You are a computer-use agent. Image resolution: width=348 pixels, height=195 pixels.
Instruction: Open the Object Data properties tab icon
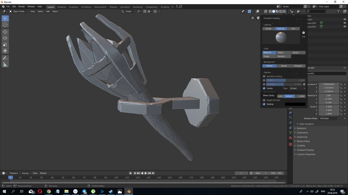pyautogui.click(x=290, y=133)
